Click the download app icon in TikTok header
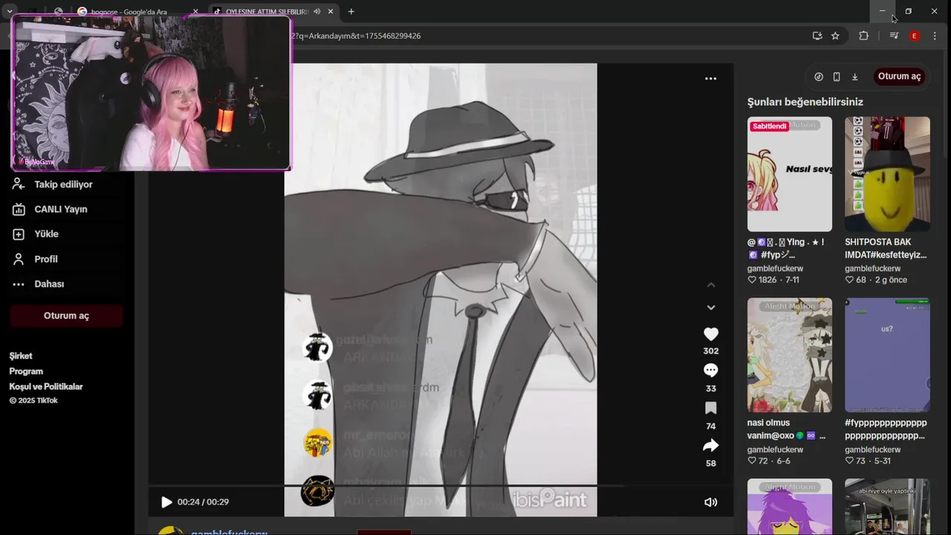 [854, 77]
